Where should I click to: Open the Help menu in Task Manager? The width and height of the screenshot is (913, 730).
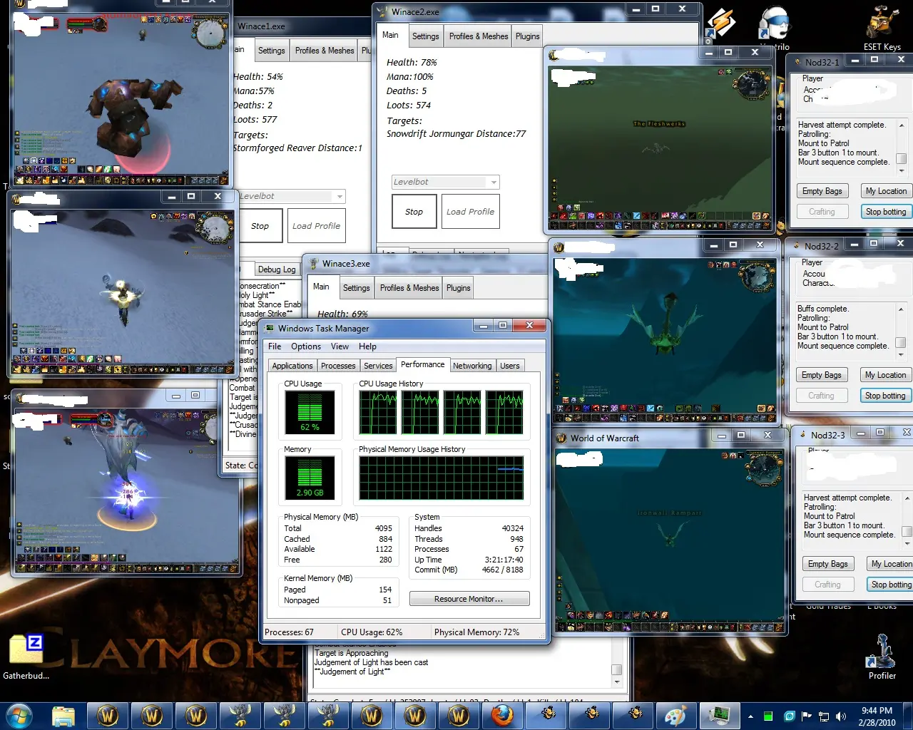(x=367, y=346)
